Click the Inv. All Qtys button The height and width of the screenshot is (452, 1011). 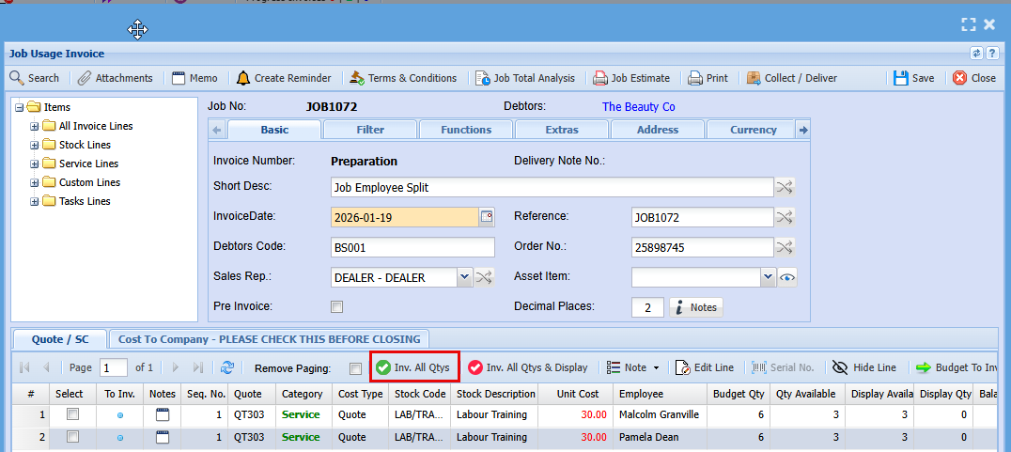(x=412, y=367)
